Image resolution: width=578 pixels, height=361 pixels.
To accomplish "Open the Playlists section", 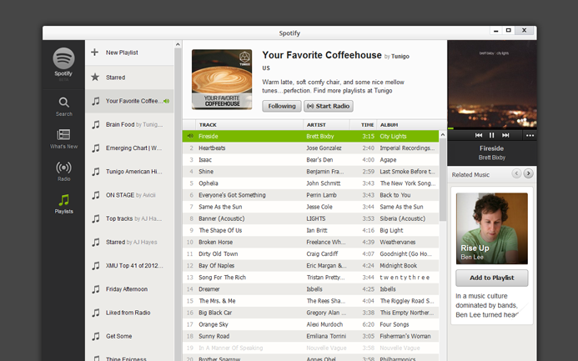I will pyautogui.click(x=63, y=203).
